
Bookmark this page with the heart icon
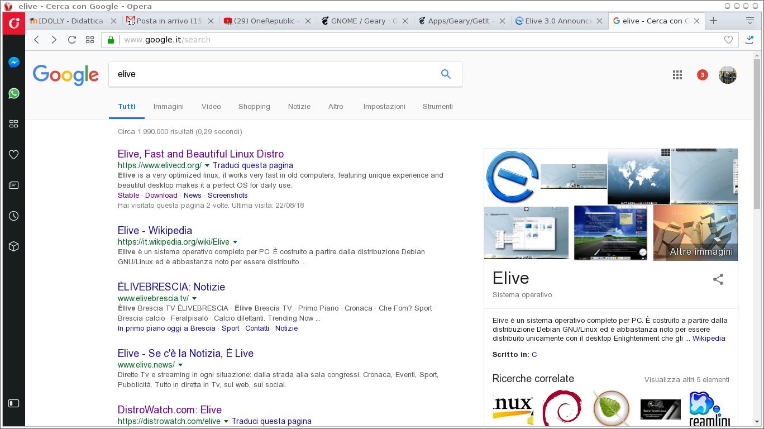point(728,40)
